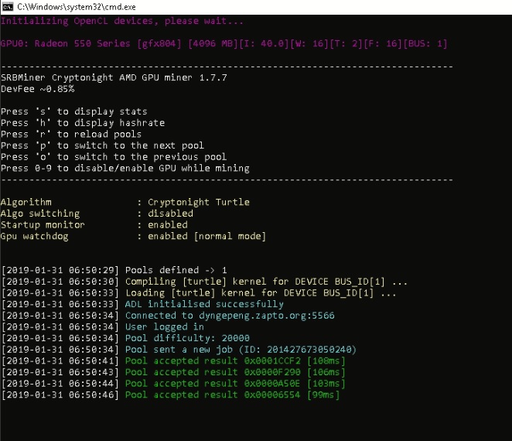Click the 'switch to the previous pool' line
The width and height of the screenshot is (512, 441).
(114, 157)
